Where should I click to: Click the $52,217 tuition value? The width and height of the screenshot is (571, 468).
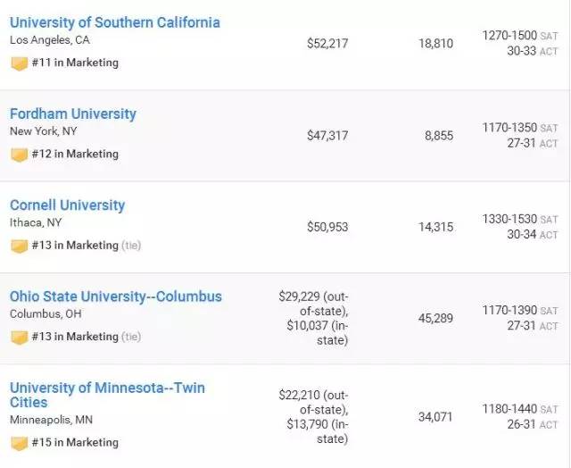point(327,44)
